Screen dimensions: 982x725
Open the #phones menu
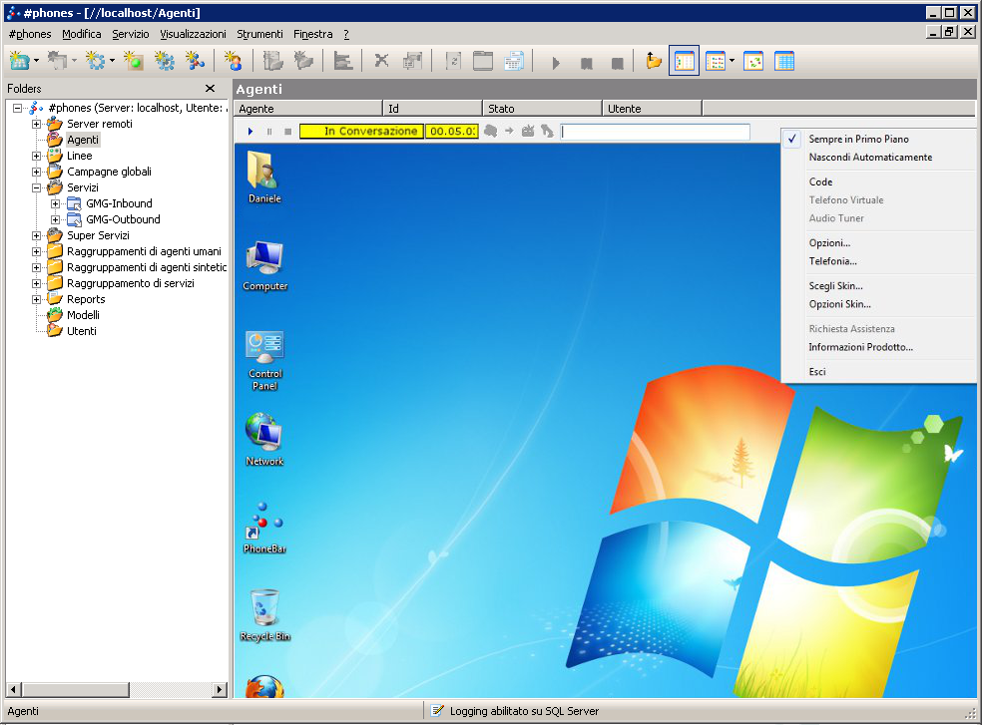pos(30,34)
